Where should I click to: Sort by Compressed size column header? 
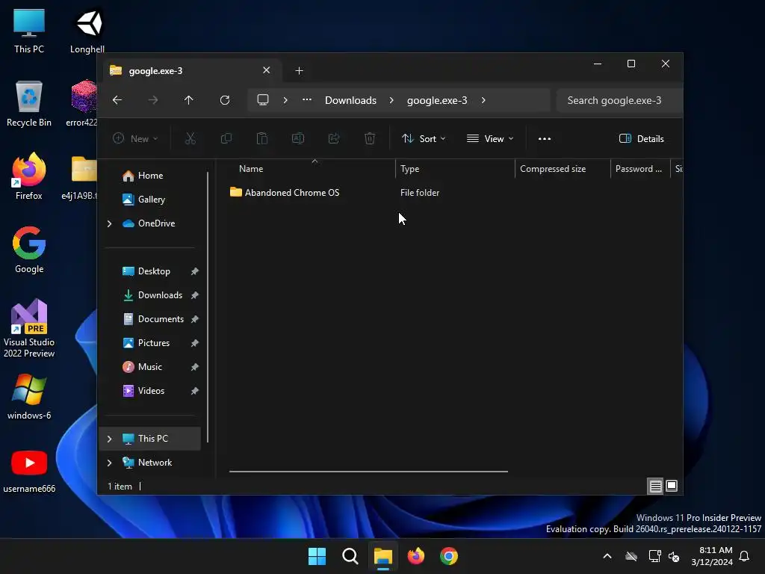click(563, 169)
